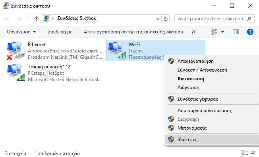Open the view options dropdown arrow
The image size is (259, 157).
pos(222,32)
